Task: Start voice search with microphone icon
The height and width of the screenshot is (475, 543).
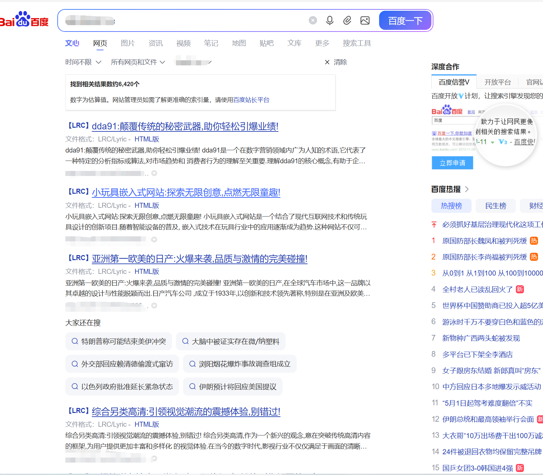Action: [330, 20]
